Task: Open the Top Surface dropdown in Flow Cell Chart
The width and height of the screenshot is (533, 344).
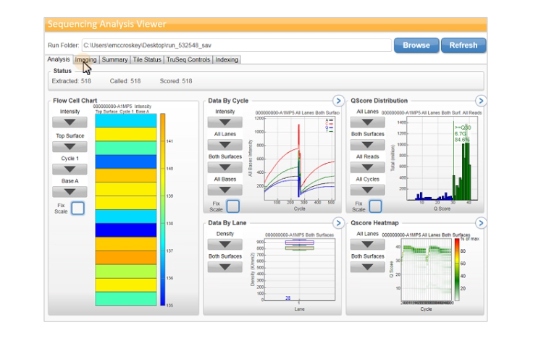Action: 70,147
